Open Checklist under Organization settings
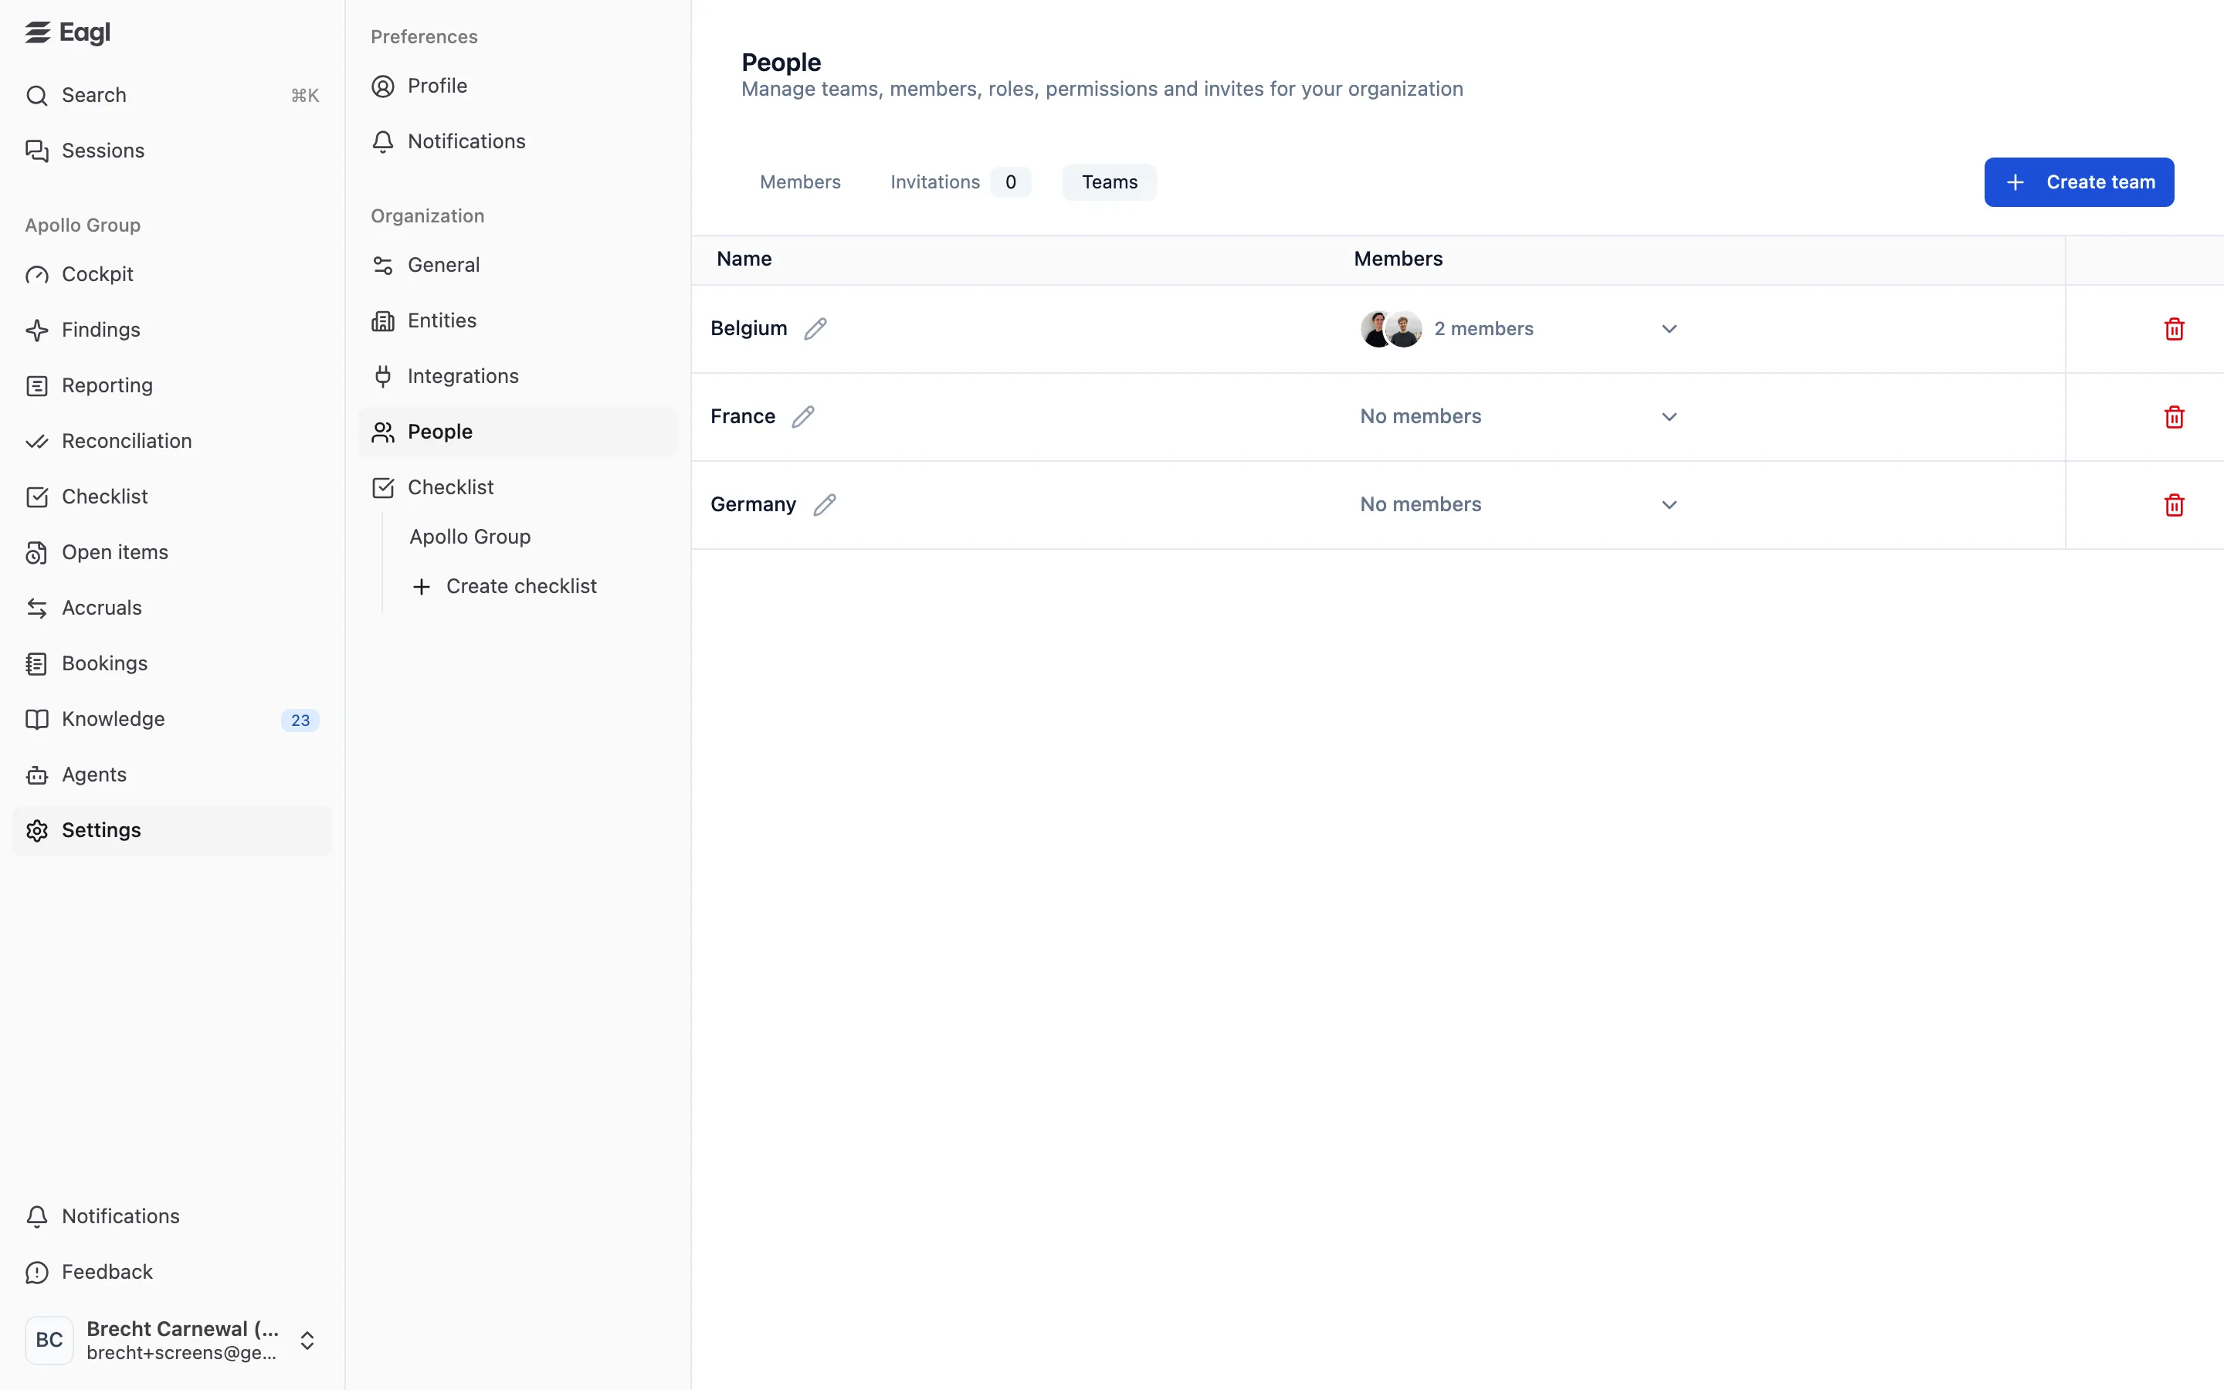Viewport: 2224px width, 1390px height. click(x=518, y=487)
